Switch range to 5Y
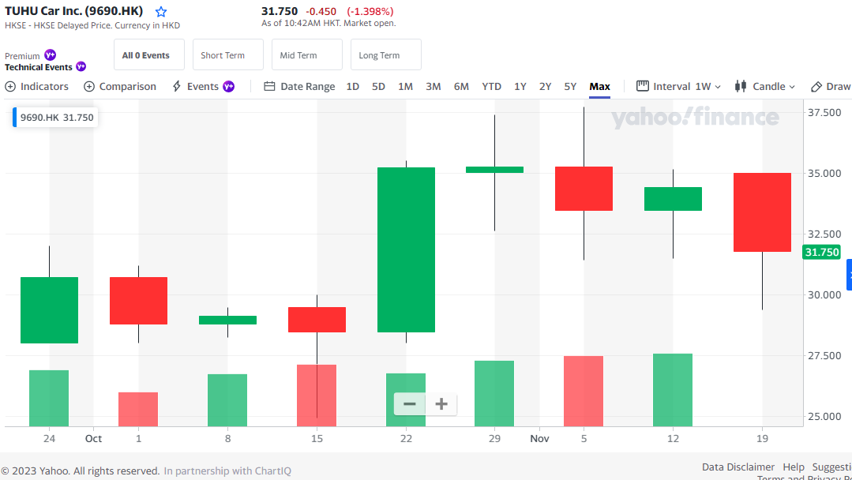The width and height of the screenshot is (852, 480). pos(570,86)
